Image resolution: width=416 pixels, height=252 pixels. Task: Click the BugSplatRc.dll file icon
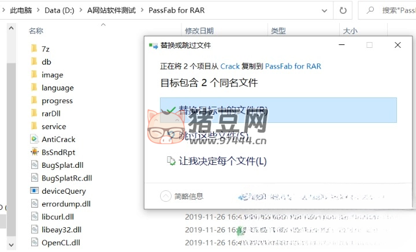coord(35,178)
